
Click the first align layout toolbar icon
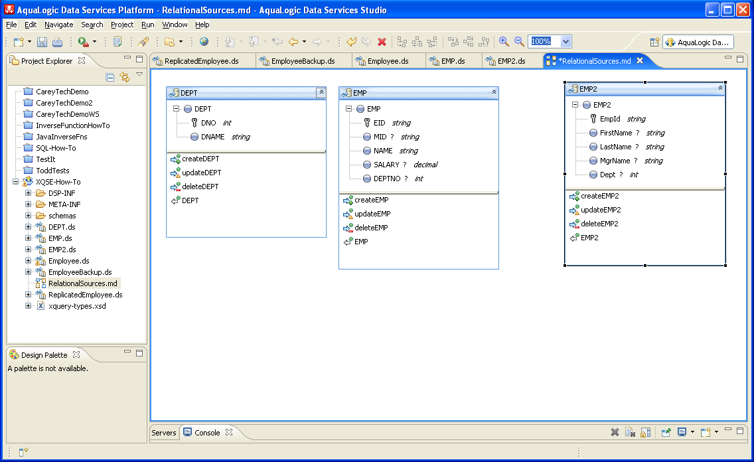[402, 42]
